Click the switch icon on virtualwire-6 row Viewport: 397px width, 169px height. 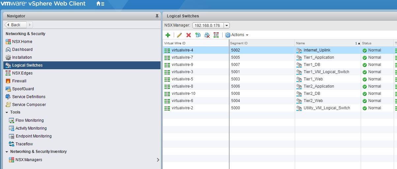click(167, 101)
